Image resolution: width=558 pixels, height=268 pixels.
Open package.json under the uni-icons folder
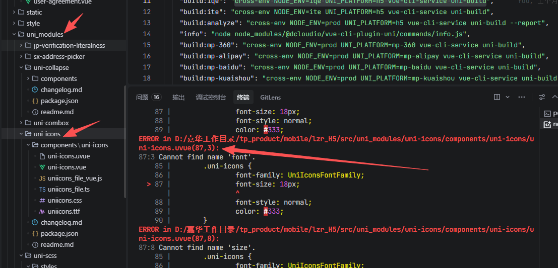pyautogui.click(x=59, y=233)
